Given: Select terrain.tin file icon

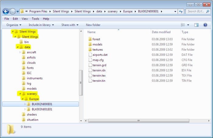Looking at the screenshot, I should pos(90,81).
